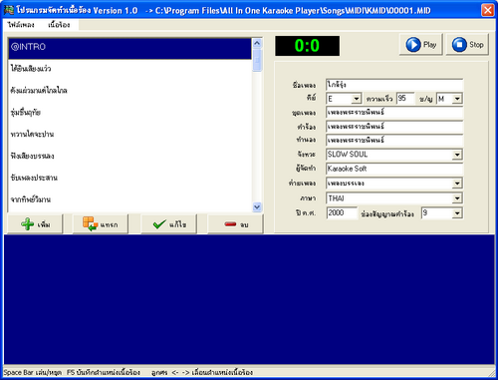Screen dimensions: 498x380
Task: Click lyric list scroll up arrow
Action: (257, 43)
